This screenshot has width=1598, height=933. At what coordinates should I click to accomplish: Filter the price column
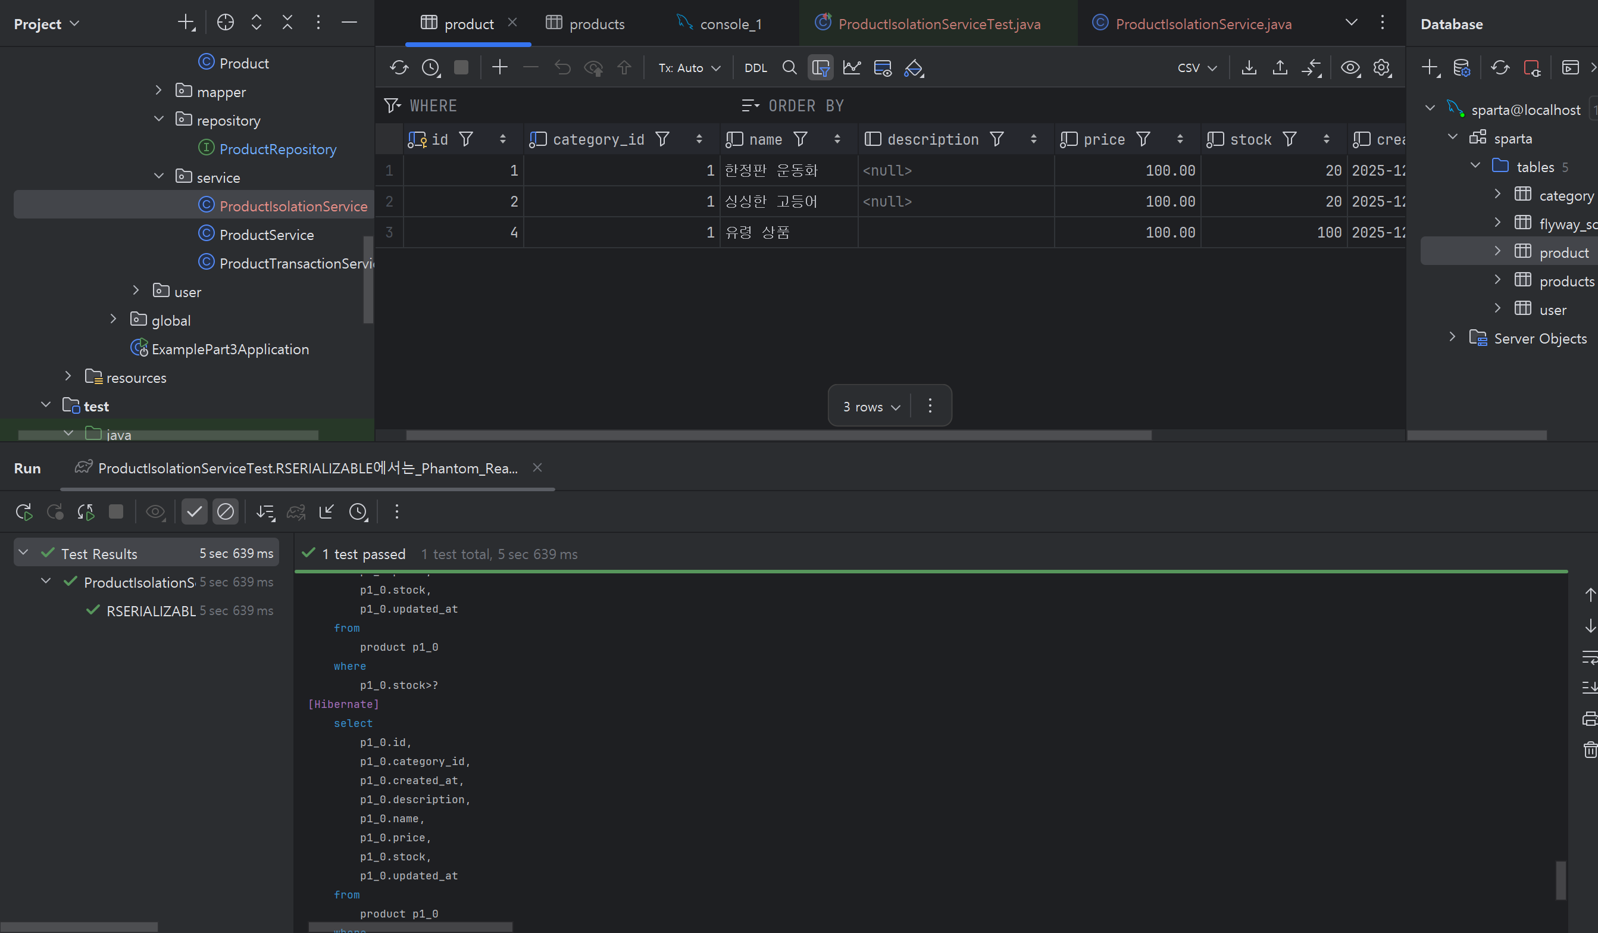tap(1143, 139)
